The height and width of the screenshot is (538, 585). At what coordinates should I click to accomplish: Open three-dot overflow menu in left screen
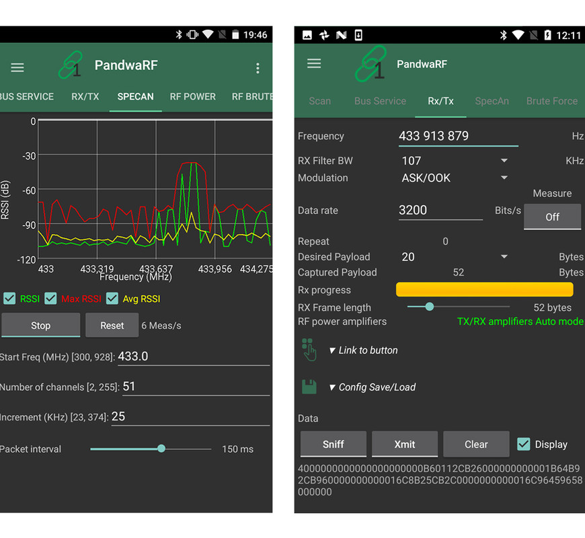coord(258,68)
